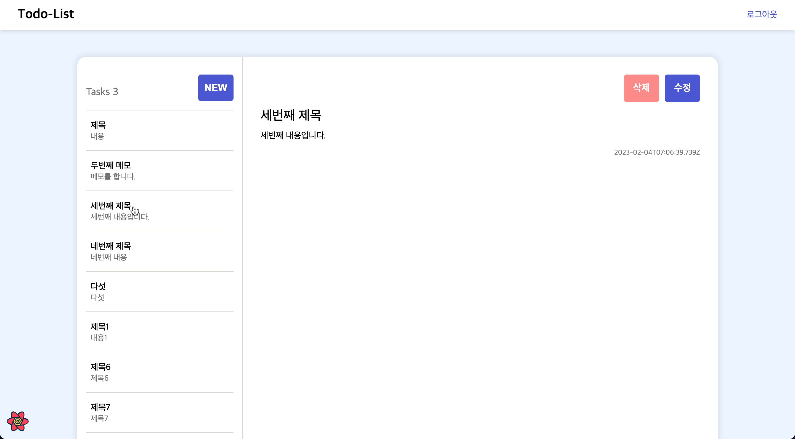795x439 pixels.
Task: Click the Tasks 3 counter label
Action: 102,92
